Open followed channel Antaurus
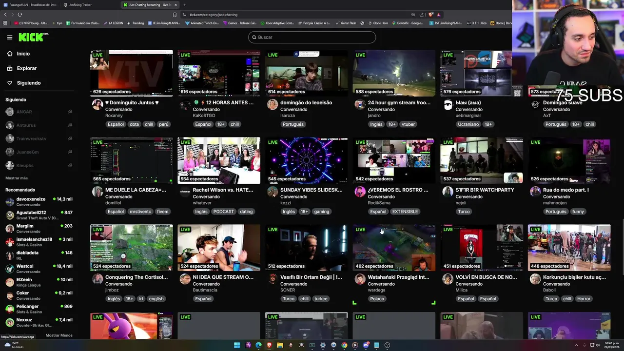The image size is (624, 351). coord(39,125)
